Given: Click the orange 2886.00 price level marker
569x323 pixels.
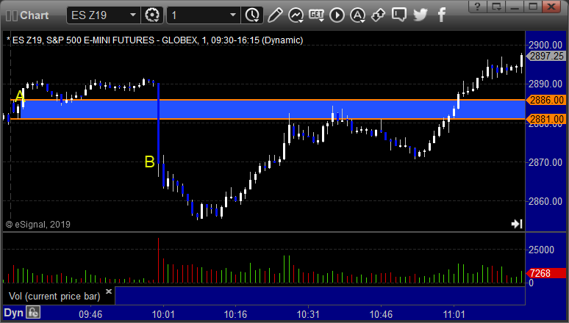Looking at the screenshot, I should coord(546,100).
